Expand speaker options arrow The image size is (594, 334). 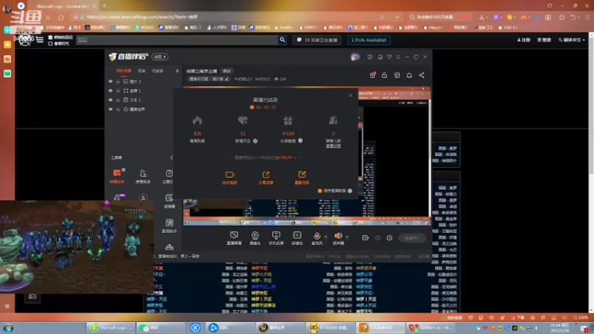(x=347, y=237)
